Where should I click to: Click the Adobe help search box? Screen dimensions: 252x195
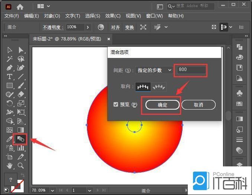191,6
